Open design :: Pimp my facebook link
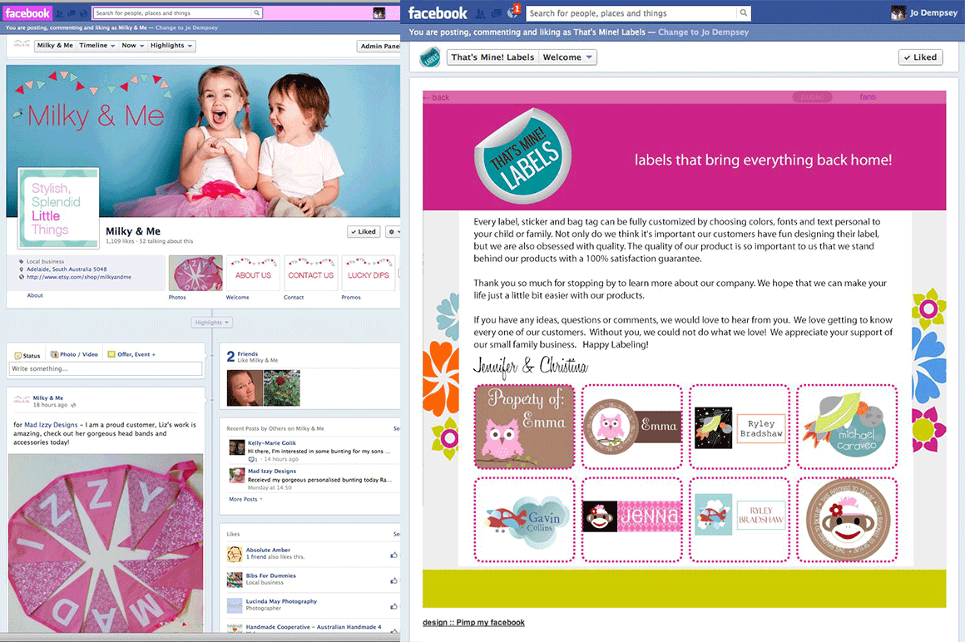This screenshot has width=965, height=642. click(473, 622)
